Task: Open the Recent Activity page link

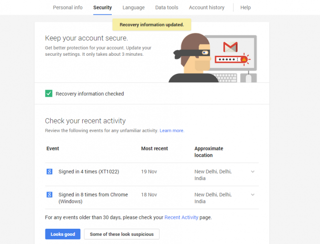Action: tap(181, 217)
